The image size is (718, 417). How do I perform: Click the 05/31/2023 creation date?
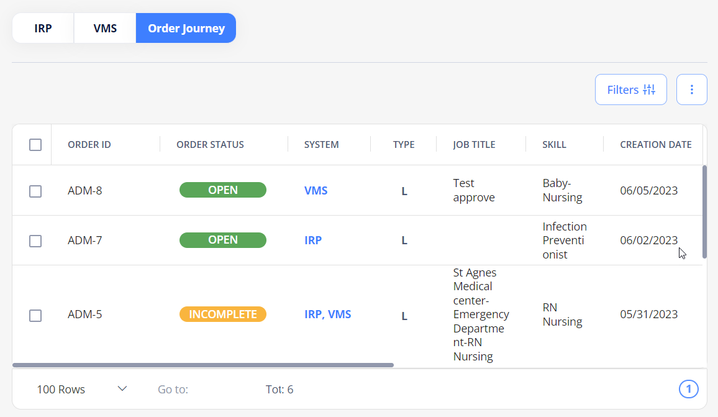649,314
